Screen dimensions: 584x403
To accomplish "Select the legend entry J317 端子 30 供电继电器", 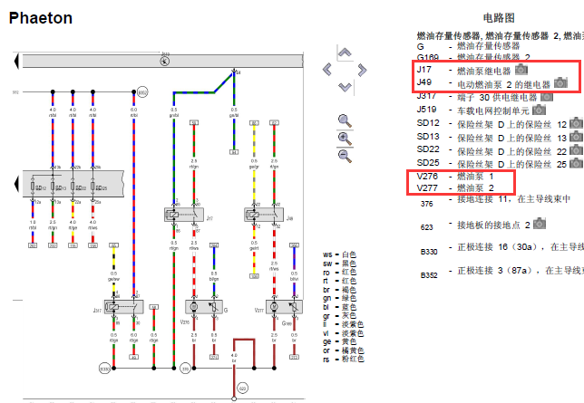I will pyautogui.click(x=477, y=97).
